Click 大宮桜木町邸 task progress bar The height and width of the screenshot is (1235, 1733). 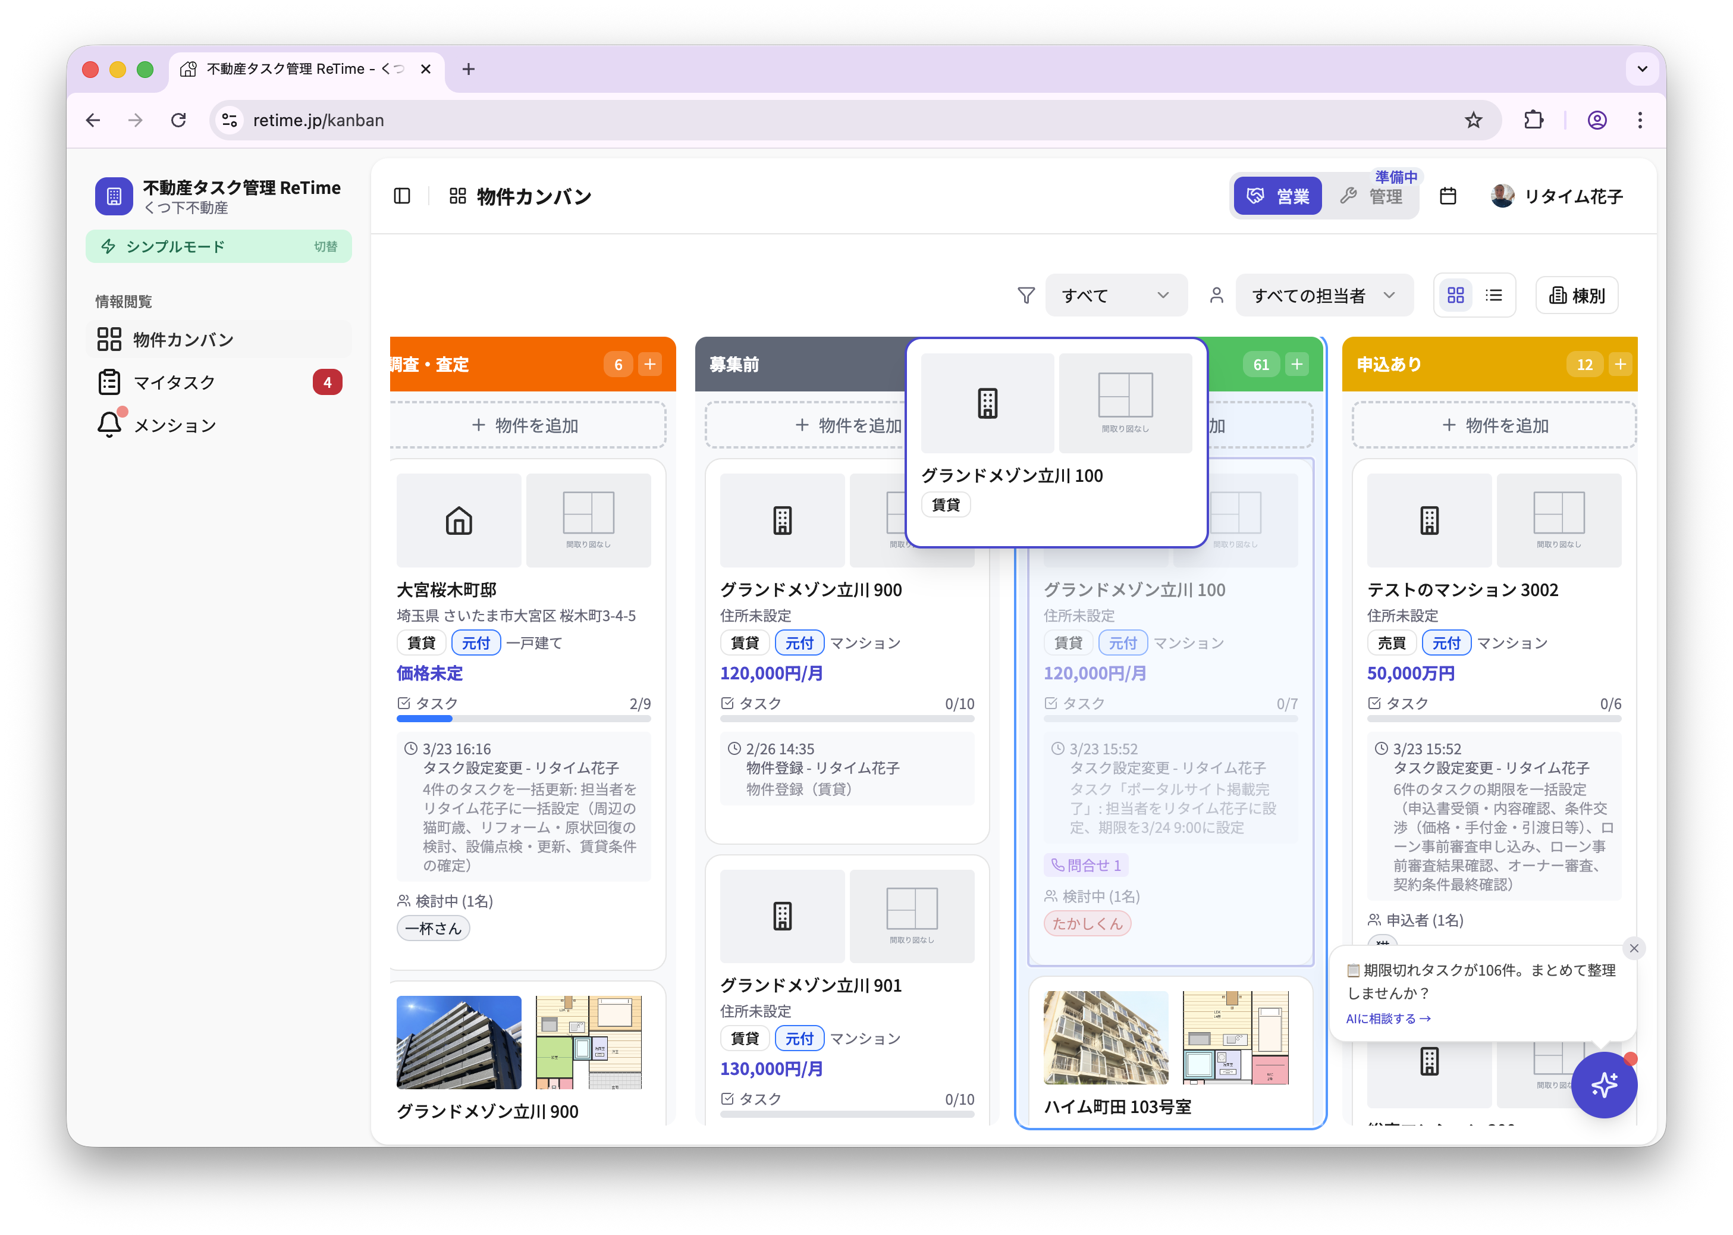524,719
